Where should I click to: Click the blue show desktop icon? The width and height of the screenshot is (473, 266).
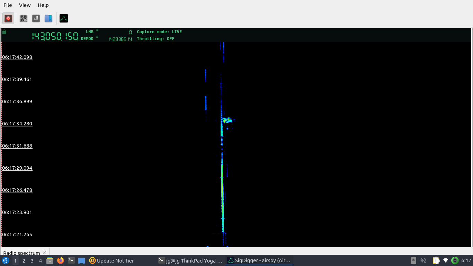click(81, 261)
